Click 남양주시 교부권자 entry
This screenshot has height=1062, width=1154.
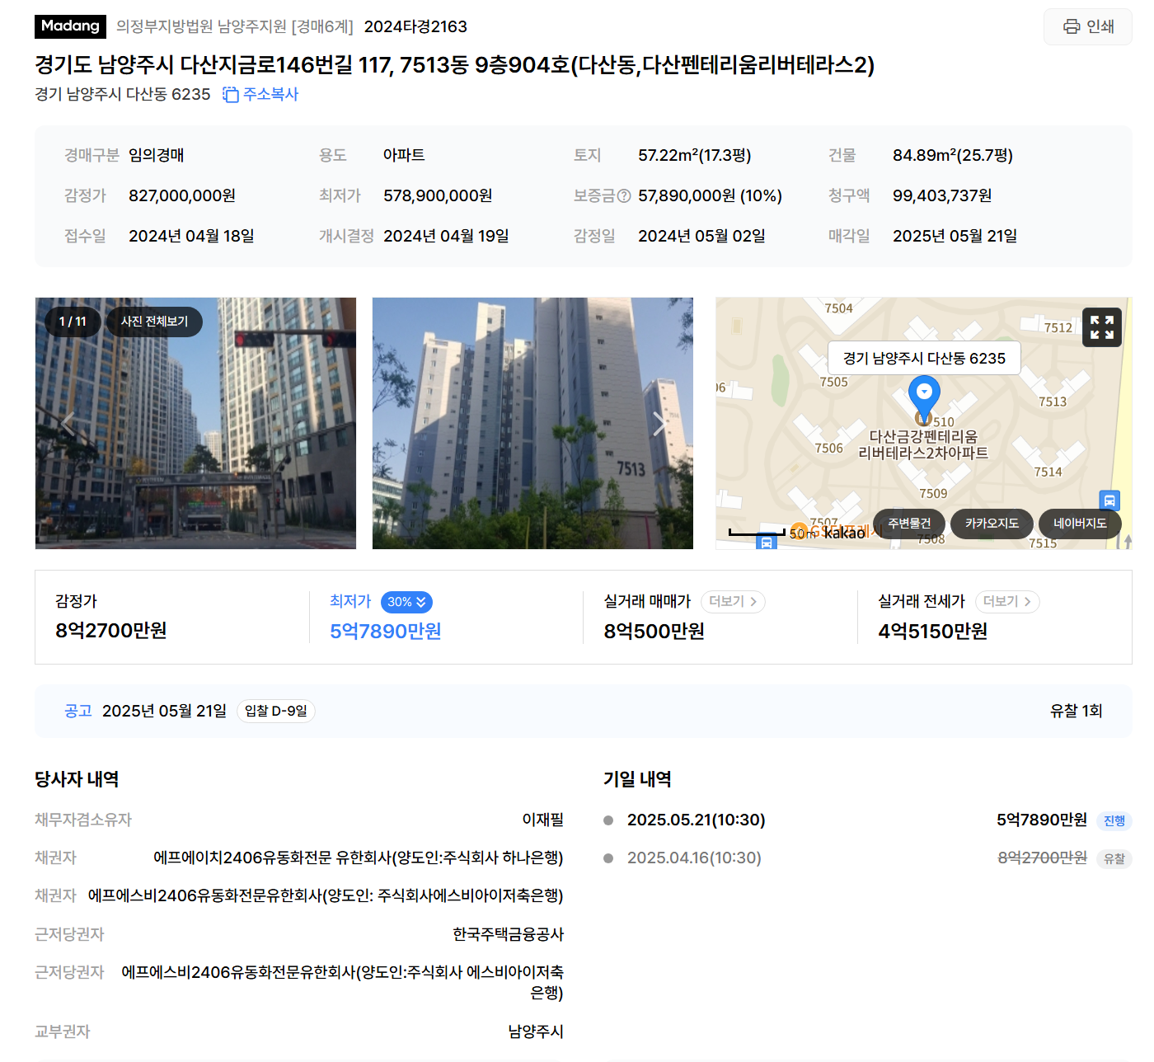tap(536, 1031)
